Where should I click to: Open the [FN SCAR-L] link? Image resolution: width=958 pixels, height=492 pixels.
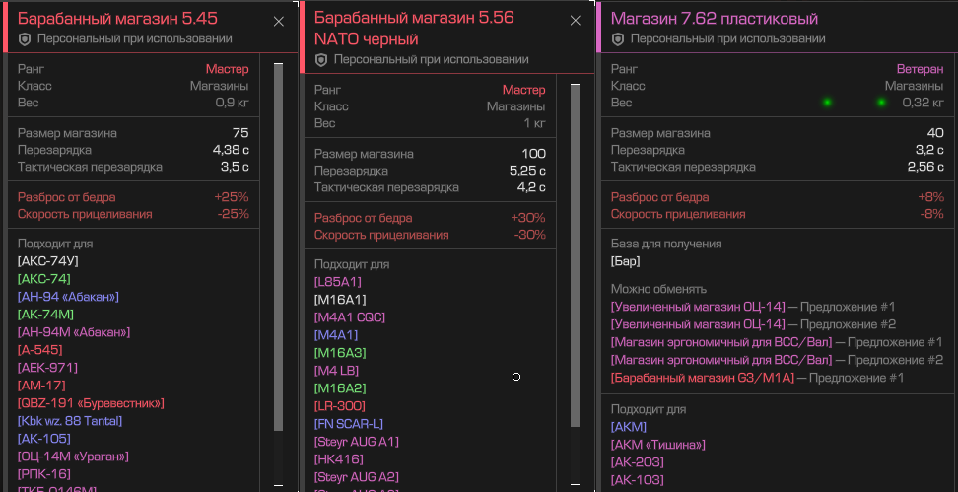349,424
